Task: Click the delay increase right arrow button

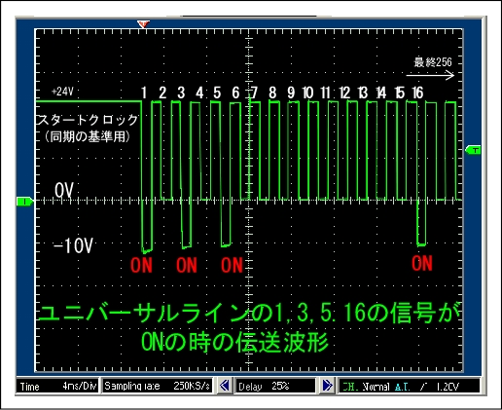Action: point(327,386)
